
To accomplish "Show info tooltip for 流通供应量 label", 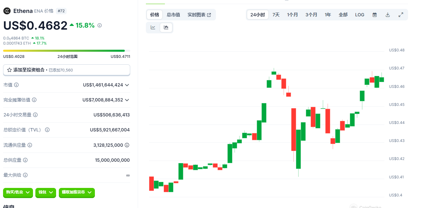I will point(30,145).
